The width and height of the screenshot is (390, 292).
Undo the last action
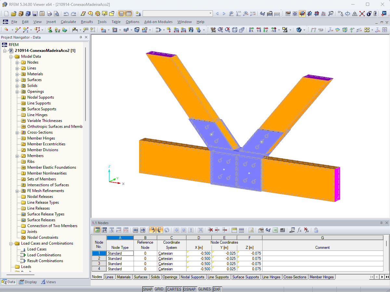point(66,14)
